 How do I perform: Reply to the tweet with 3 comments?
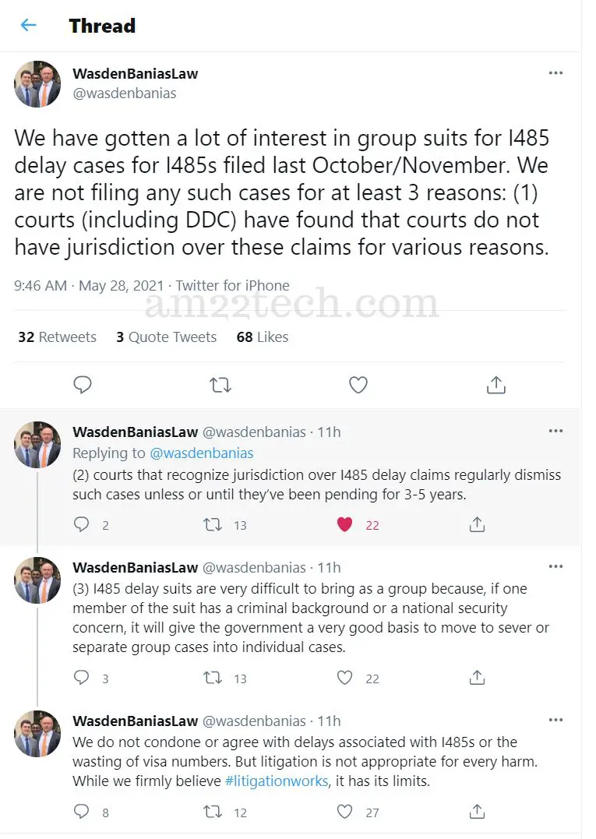[81, 678]
